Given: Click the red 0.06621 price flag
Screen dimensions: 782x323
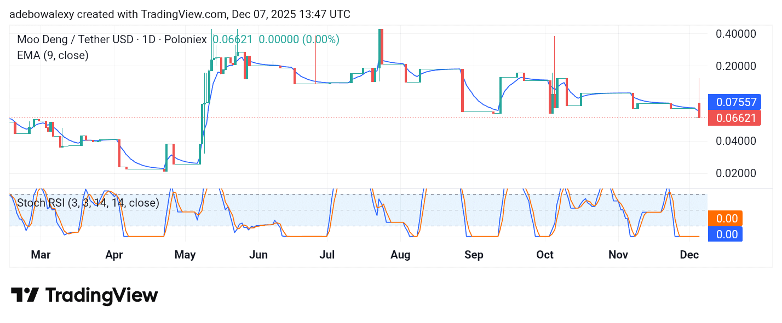Looking at the screenshot, I should [734, 118].
